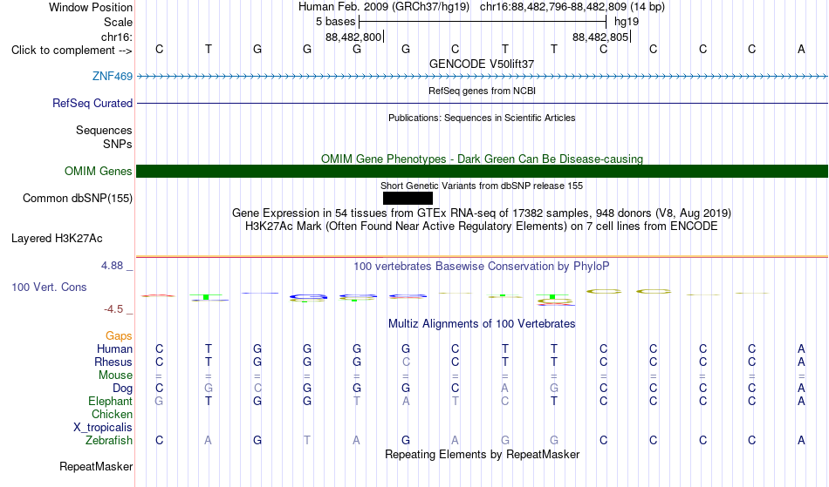Select the OMIM Genes track label

click(98, 171)
